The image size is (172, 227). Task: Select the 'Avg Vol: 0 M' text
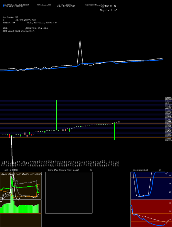(108, 6)
